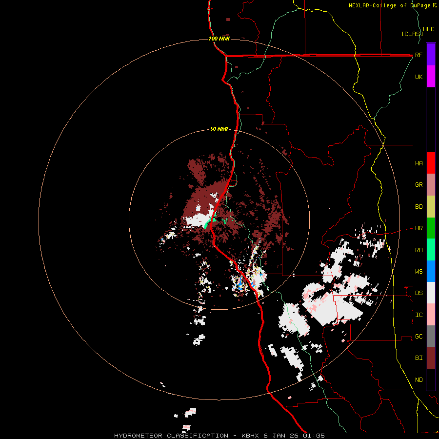Click the BD legend label

(x=419, y=207)
